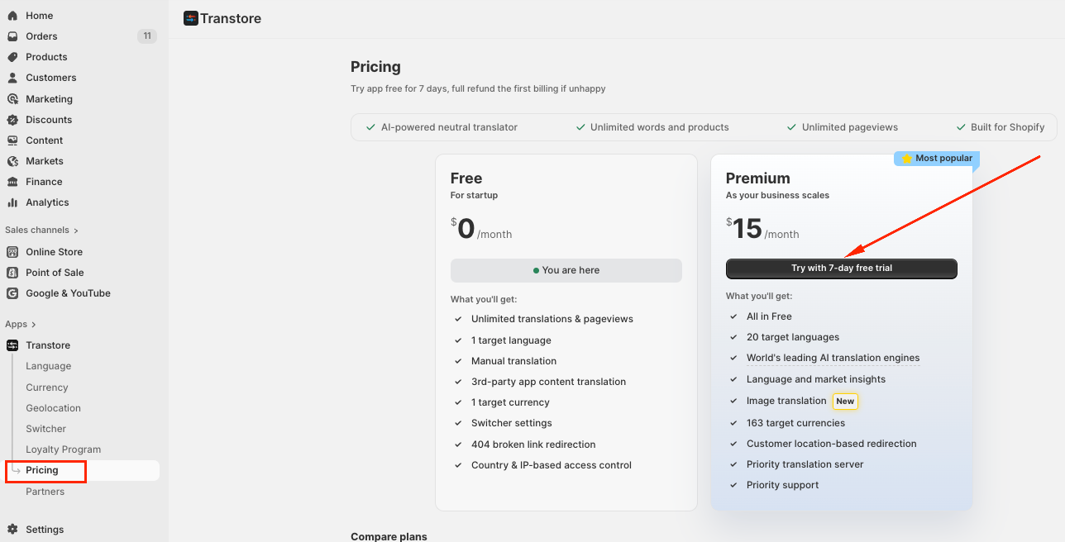
Task: Click AI-powered neutral translator text
Action: [x=449, y=127]
